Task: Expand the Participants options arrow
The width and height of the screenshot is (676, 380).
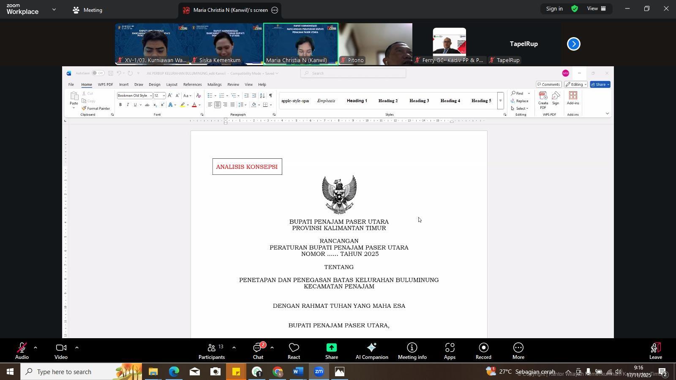Action: (234, 348)
